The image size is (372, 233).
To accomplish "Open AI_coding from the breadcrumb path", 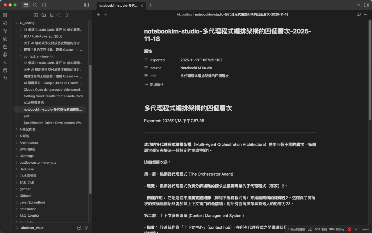I will point(184,14).
